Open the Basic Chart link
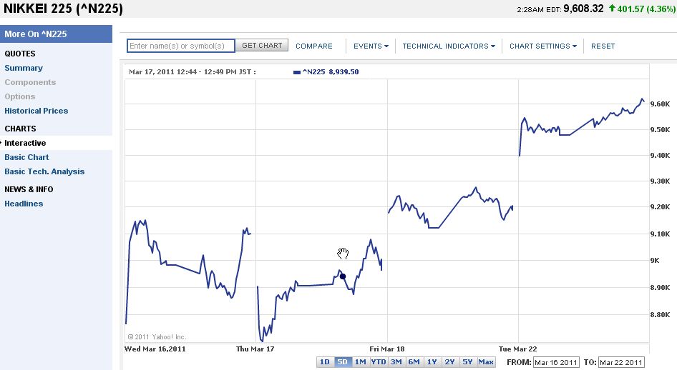677x370 pixels. pos(26,157)
